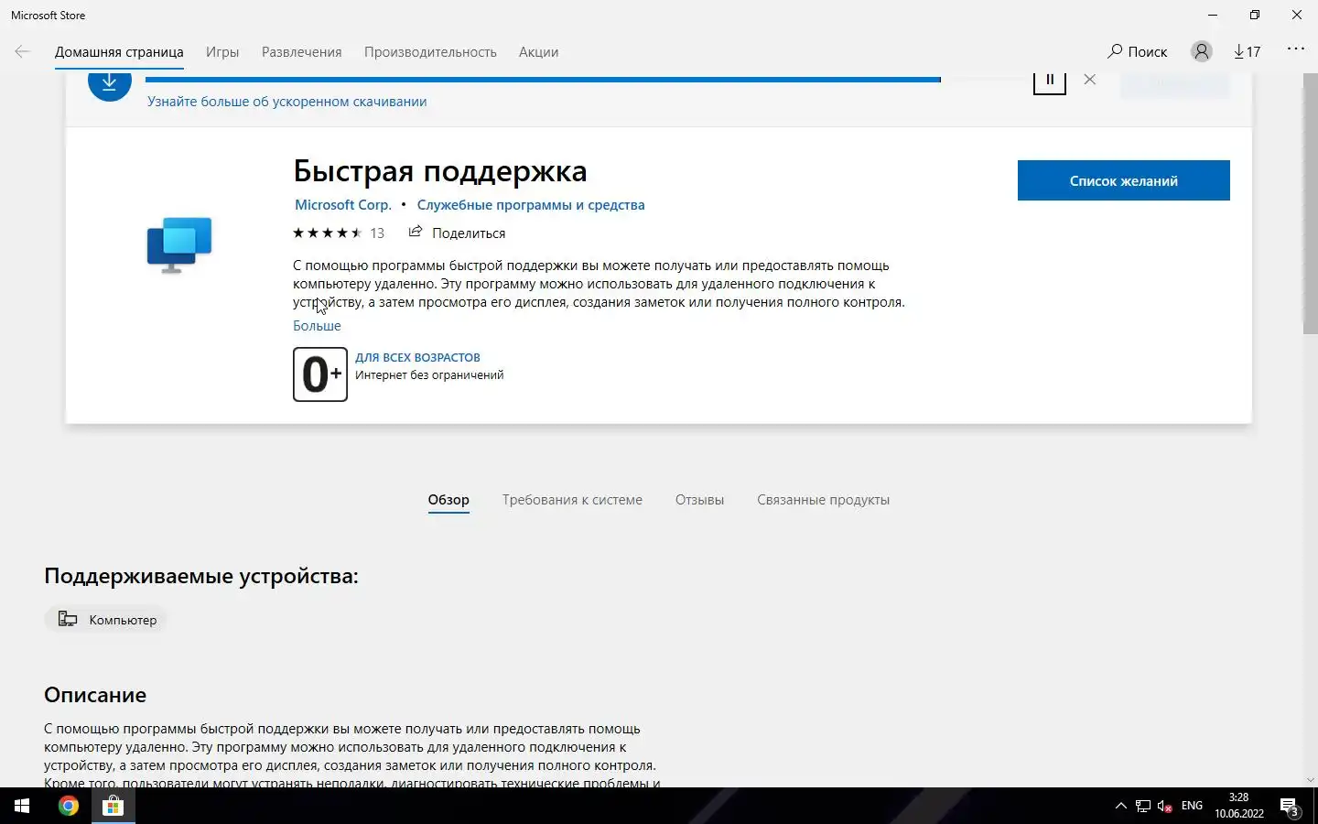1318x824 pixels.
Task: Click the vertical scrollbar thumb
Action: tap(1310, 203)
